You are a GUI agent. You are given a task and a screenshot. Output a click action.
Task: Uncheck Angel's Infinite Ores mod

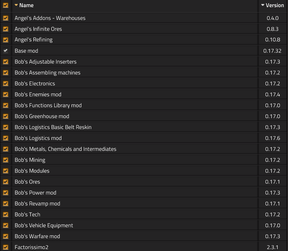6,29
